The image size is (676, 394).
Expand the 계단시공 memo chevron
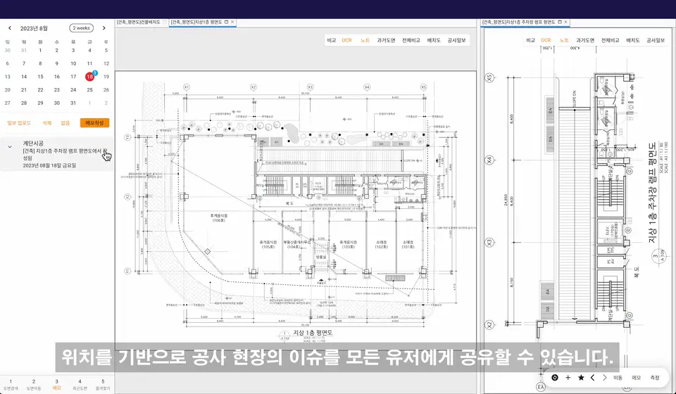coord(9,147)
